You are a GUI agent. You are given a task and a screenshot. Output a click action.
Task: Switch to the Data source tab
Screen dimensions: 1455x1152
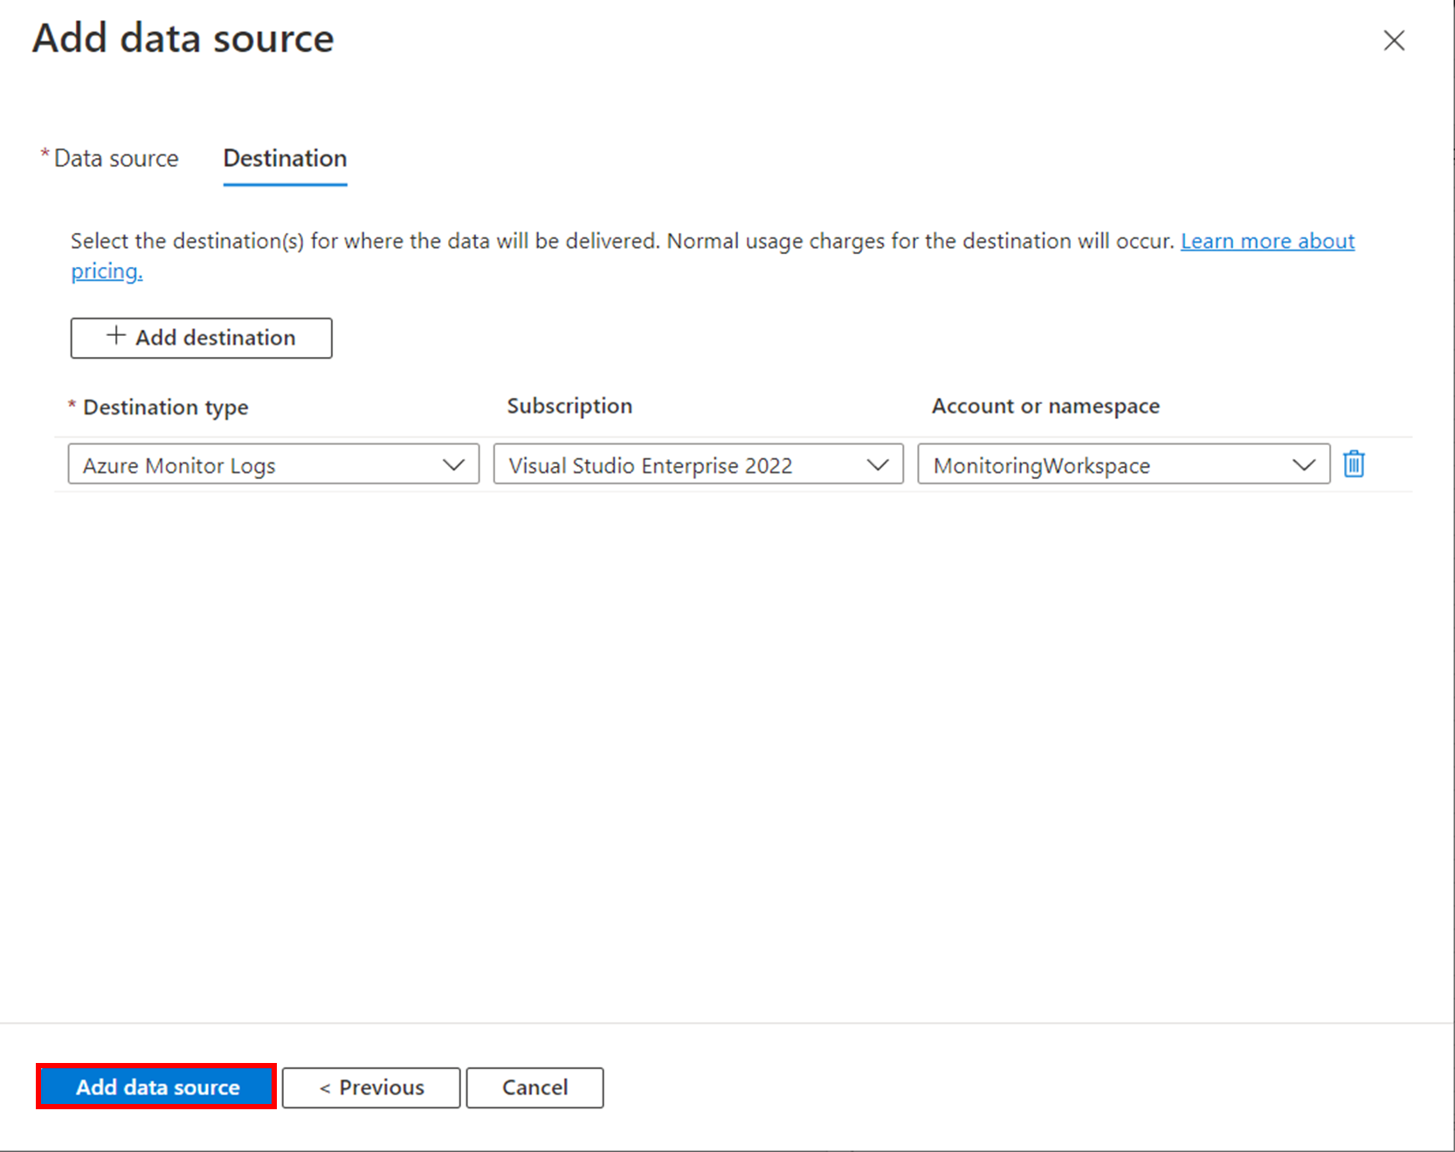click(116, 158)
